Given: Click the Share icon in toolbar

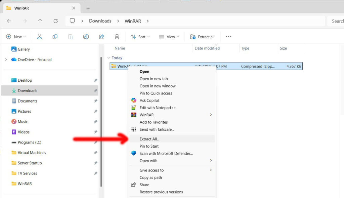Looking at the screenshot, I should [101, 37].
